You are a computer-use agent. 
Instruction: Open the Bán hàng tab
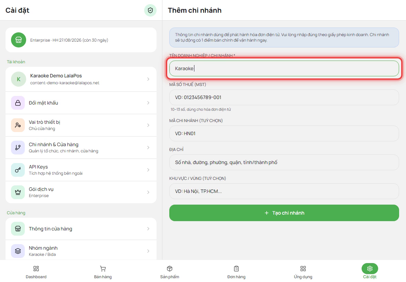click(x=103, y=272)
